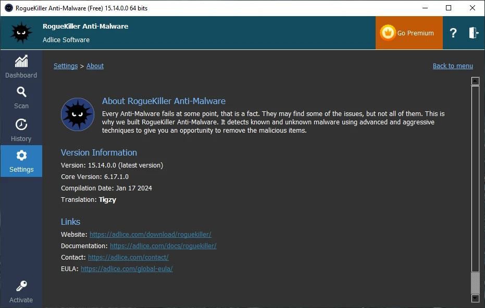The image size is (485, 308).
Task: Open the adlice.com download website link
Action: coord(151,235)
